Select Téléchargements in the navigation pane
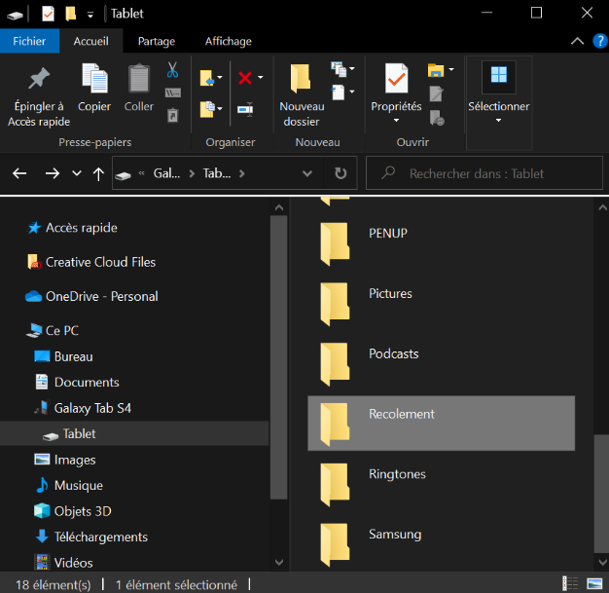 (x=100, y=537)
